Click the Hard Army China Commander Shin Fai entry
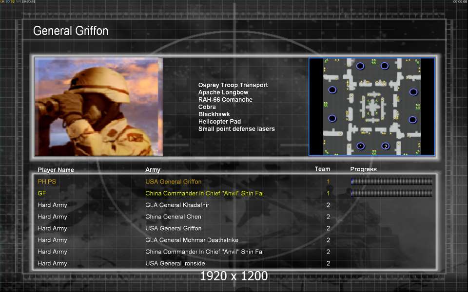This screenshot has width=468, height=292. click(204, 252)
